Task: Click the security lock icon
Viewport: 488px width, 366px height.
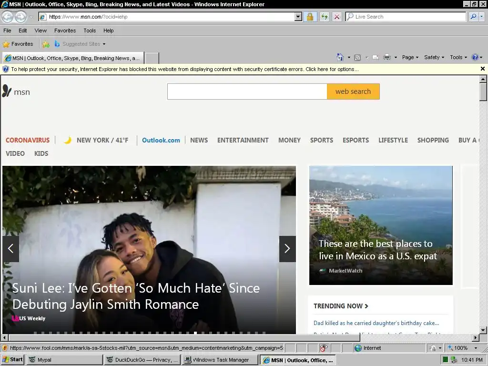Action: [310, 17]
